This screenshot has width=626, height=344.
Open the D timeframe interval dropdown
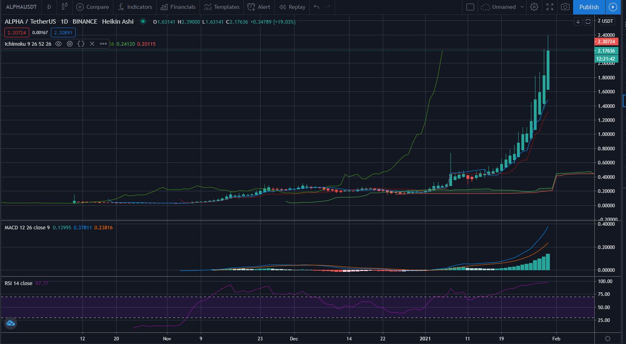pyautogui.click(x=49, y=7)
